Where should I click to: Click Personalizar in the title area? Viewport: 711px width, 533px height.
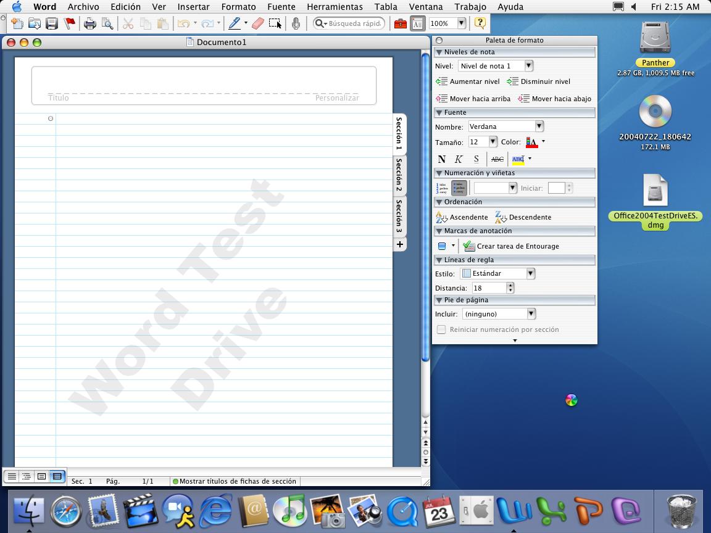pyautogui.click(x=337, y=97)
